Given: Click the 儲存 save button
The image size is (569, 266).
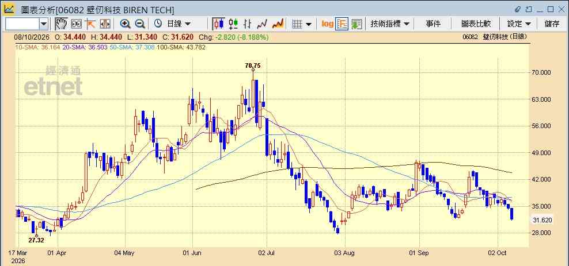Looking at the screenshot, I should pos(552,24).
